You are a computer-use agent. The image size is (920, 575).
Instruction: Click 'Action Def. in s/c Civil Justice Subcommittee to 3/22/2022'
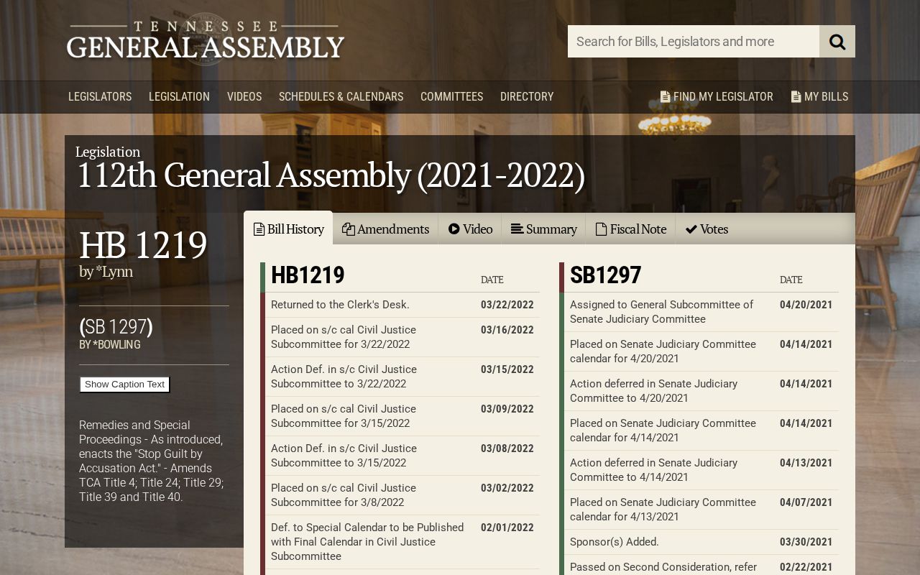pyautogui.click(x=344, y=377)
